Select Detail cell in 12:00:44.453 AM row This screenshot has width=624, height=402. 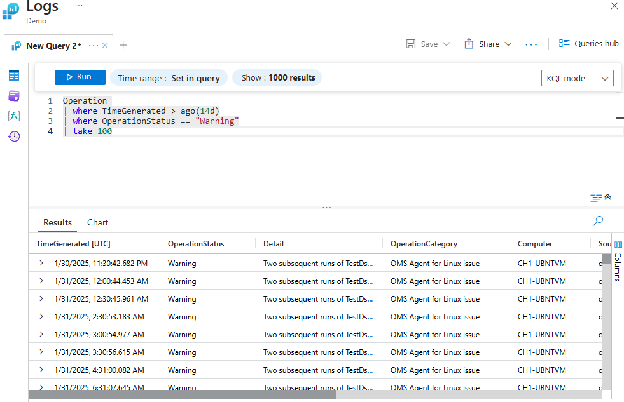(318, 281)
